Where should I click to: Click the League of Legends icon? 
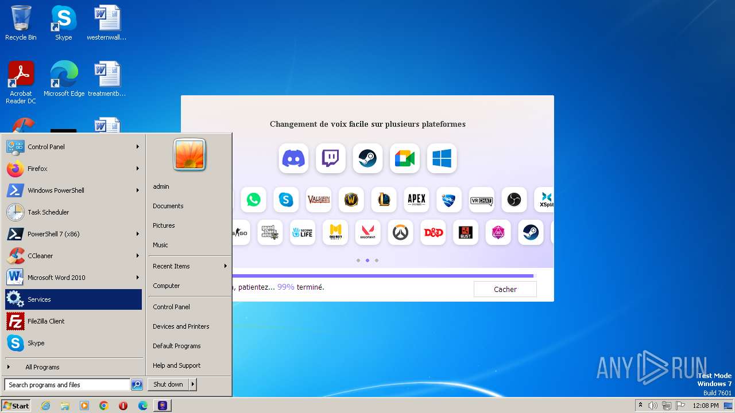click(384, 200)
